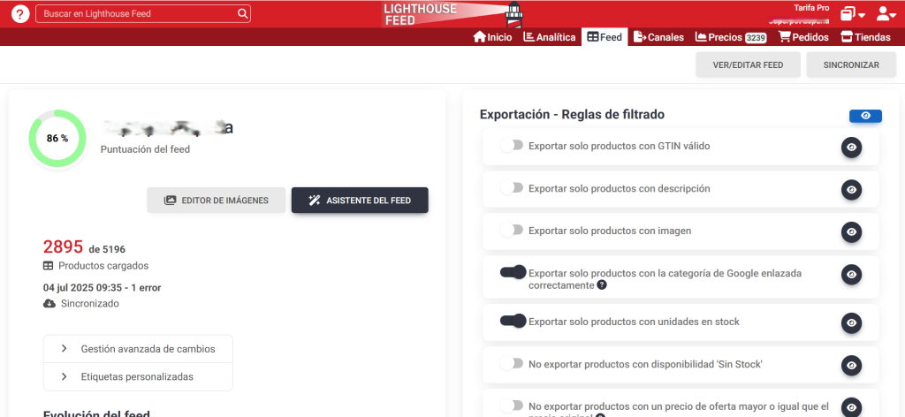
Task: Expand Etiquetas personalizadas
Action: (x=138, y=376)
